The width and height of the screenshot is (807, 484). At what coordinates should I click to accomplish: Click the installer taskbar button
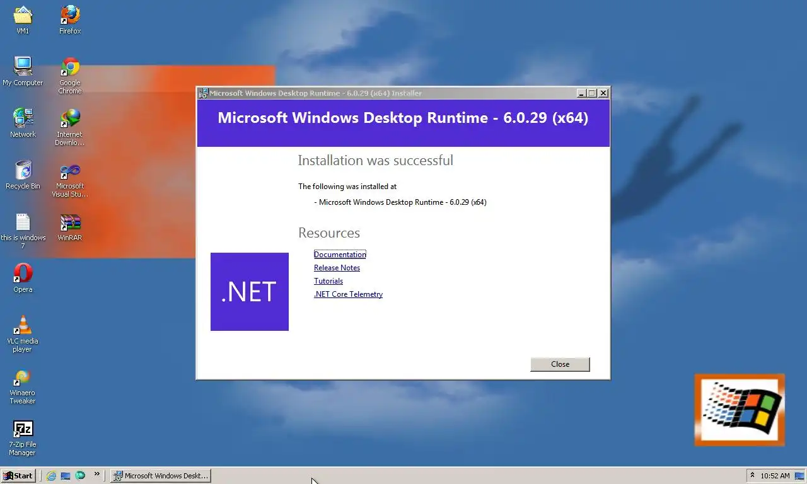(x=161, y=476)
